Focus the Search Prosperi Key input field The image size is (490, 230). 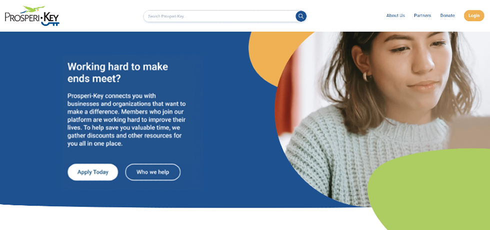219,16
